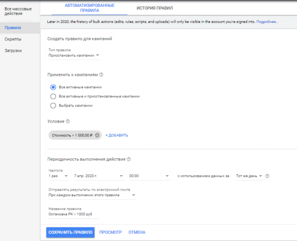Image resolution: width=297 pixels, height=241 pixels.
Task: Click help icon next to Применить к кампаниям
Action: point(101,75)
